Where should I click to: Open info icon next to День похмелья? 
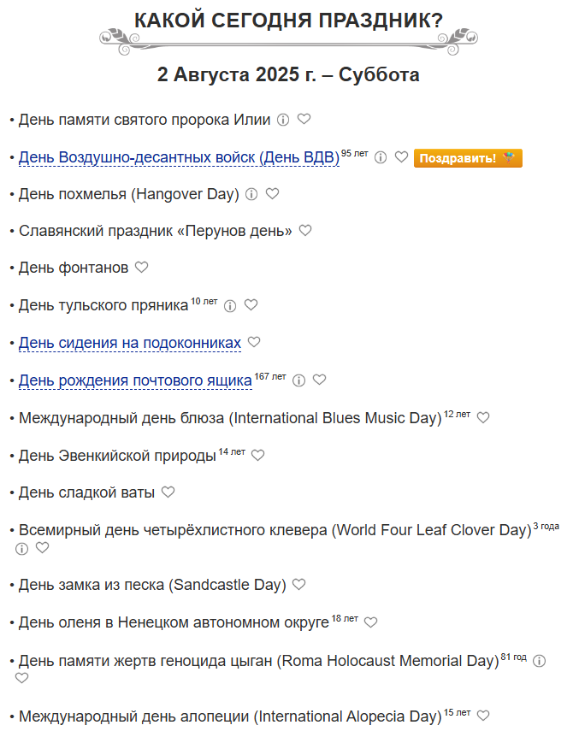pyautogui.click(x=251, y=194)
